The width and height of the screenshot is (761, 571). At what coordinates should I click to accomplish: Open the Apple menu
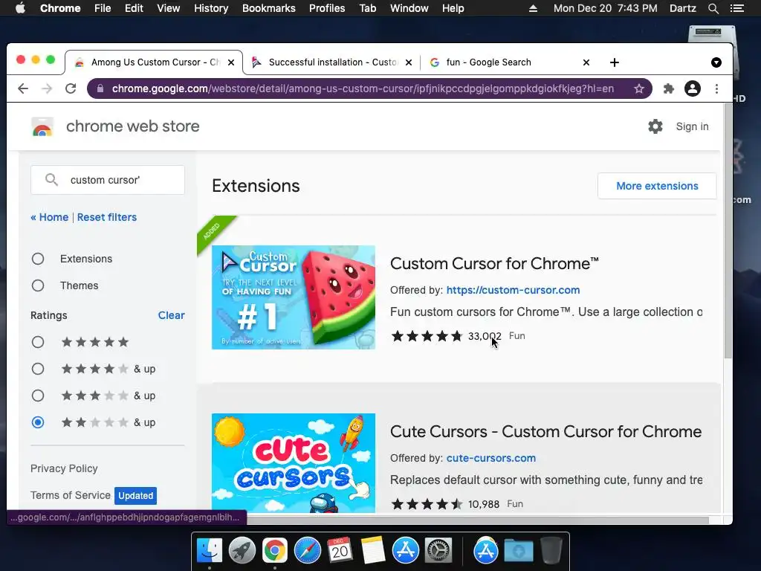20,8
